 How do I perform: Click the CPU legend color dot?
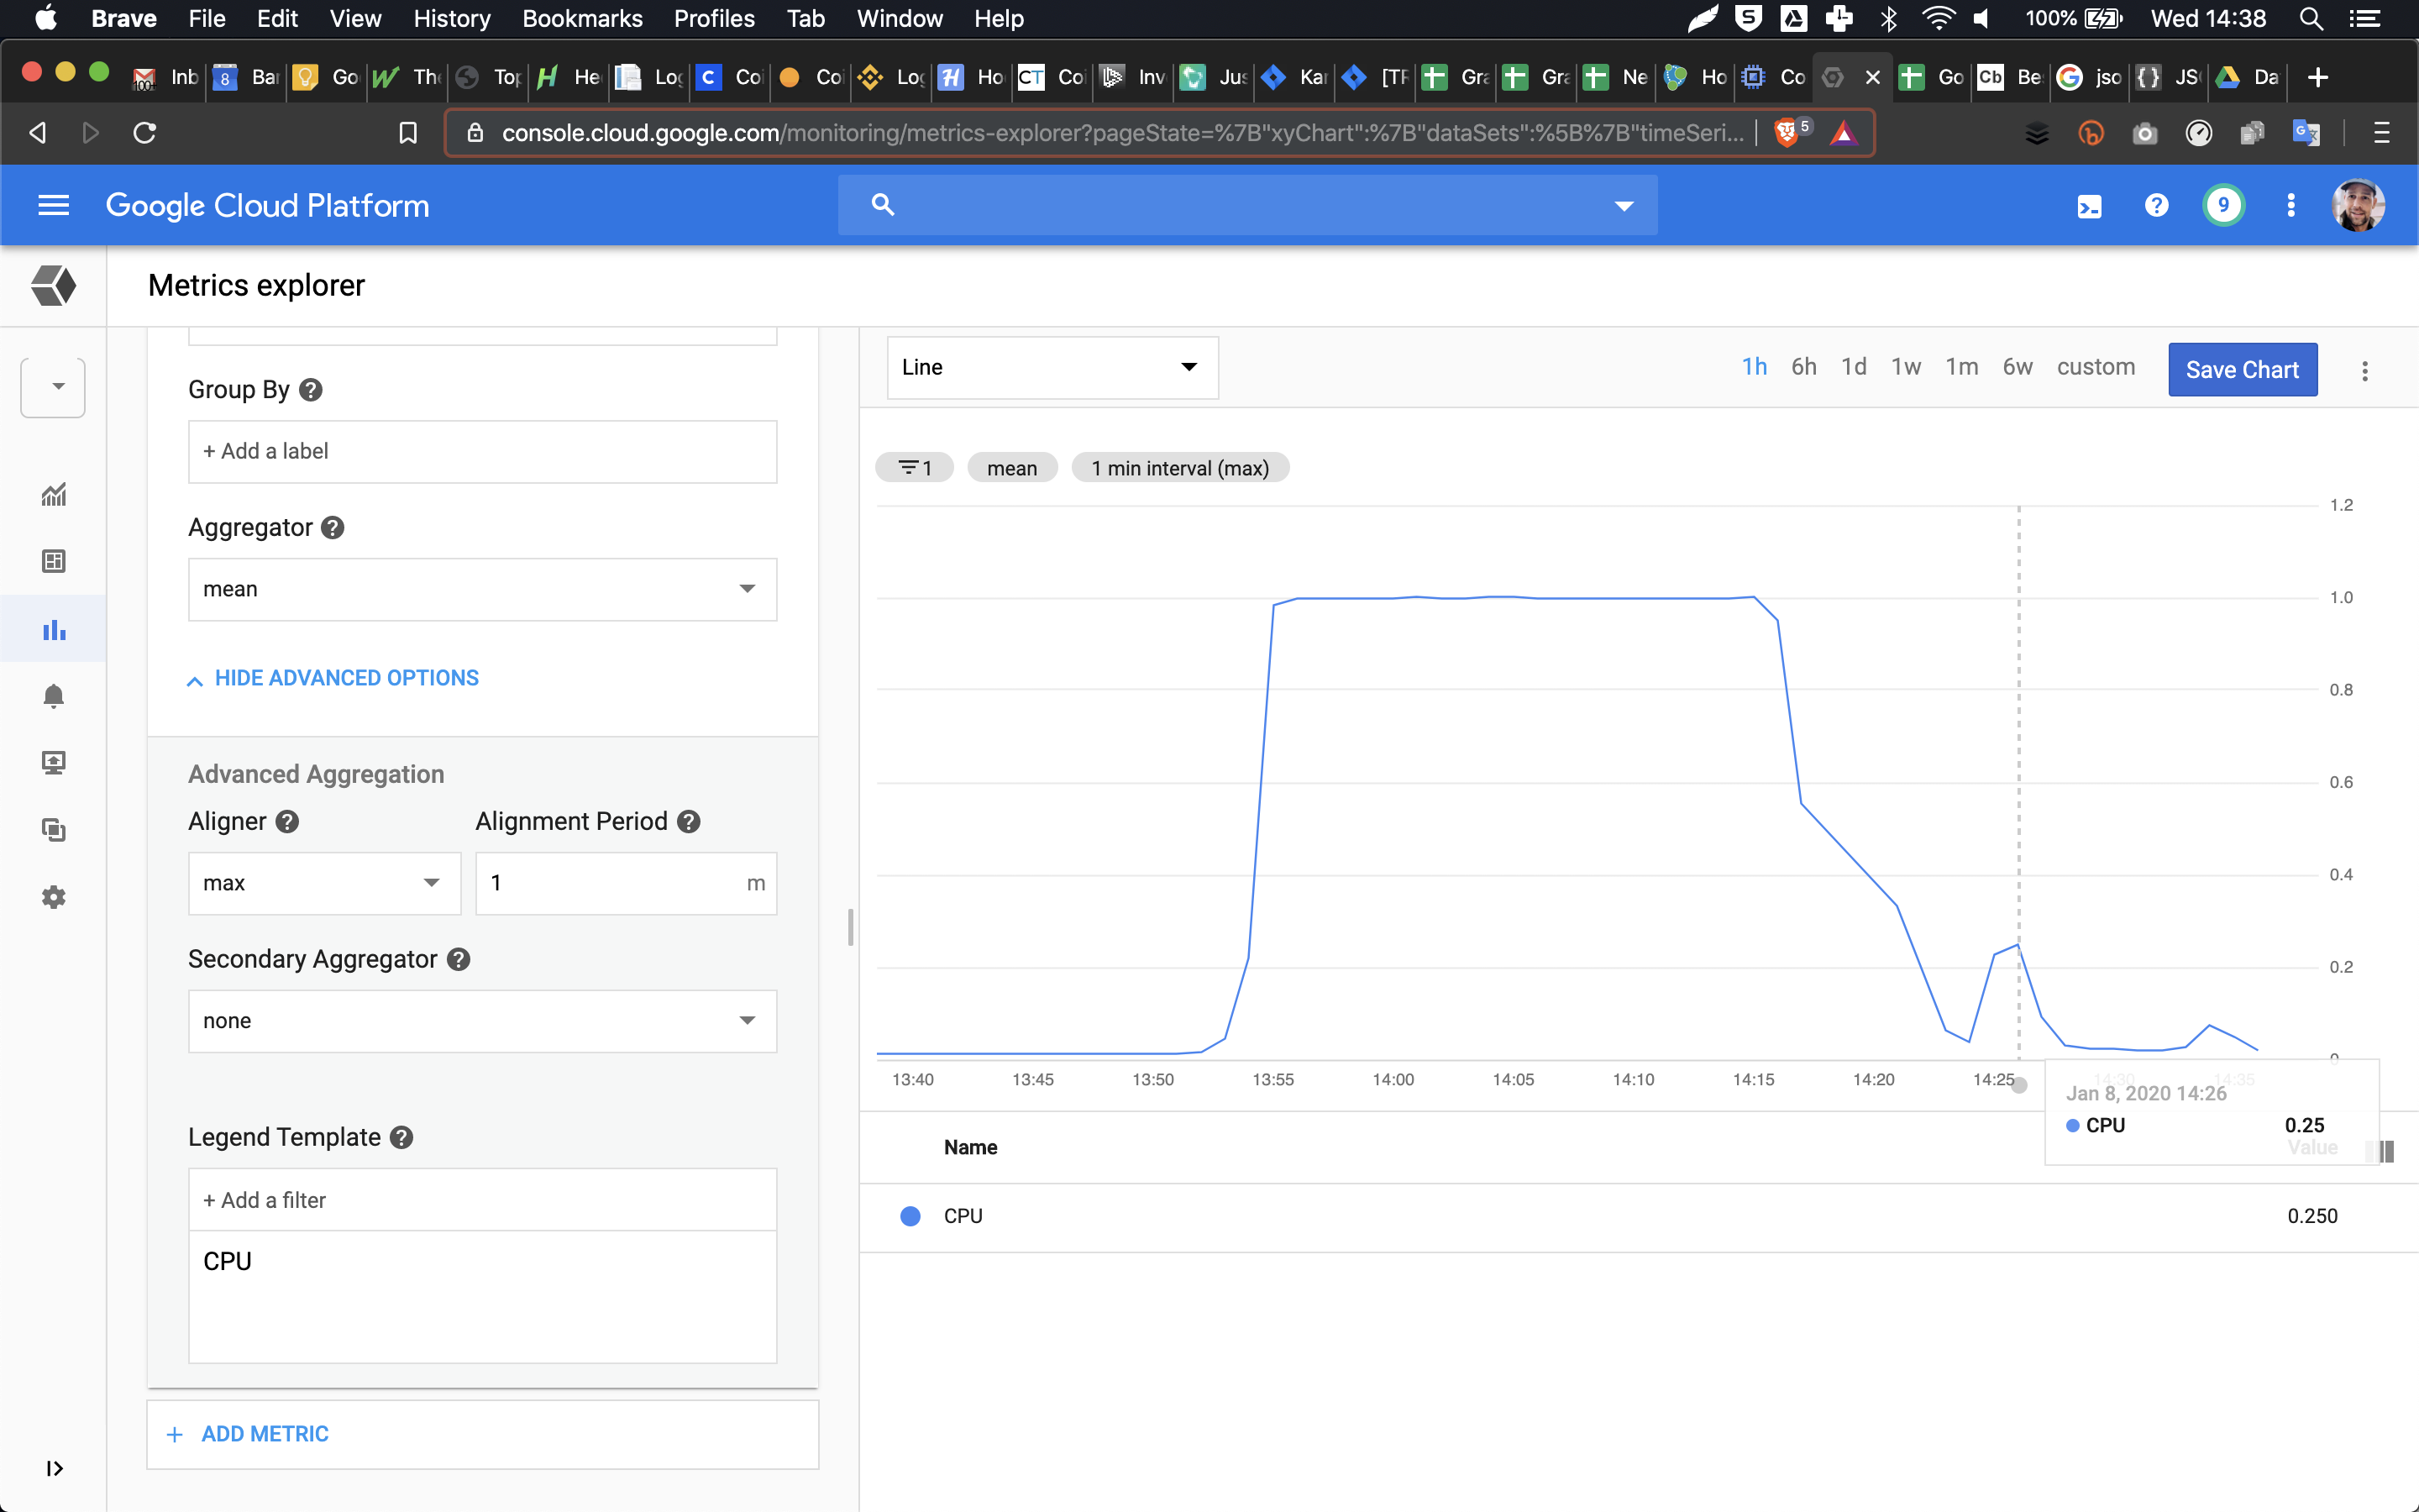[x=910, y=1216]
